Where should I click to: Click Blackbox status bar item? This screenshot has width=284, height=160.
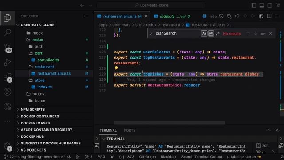(169, 157)
